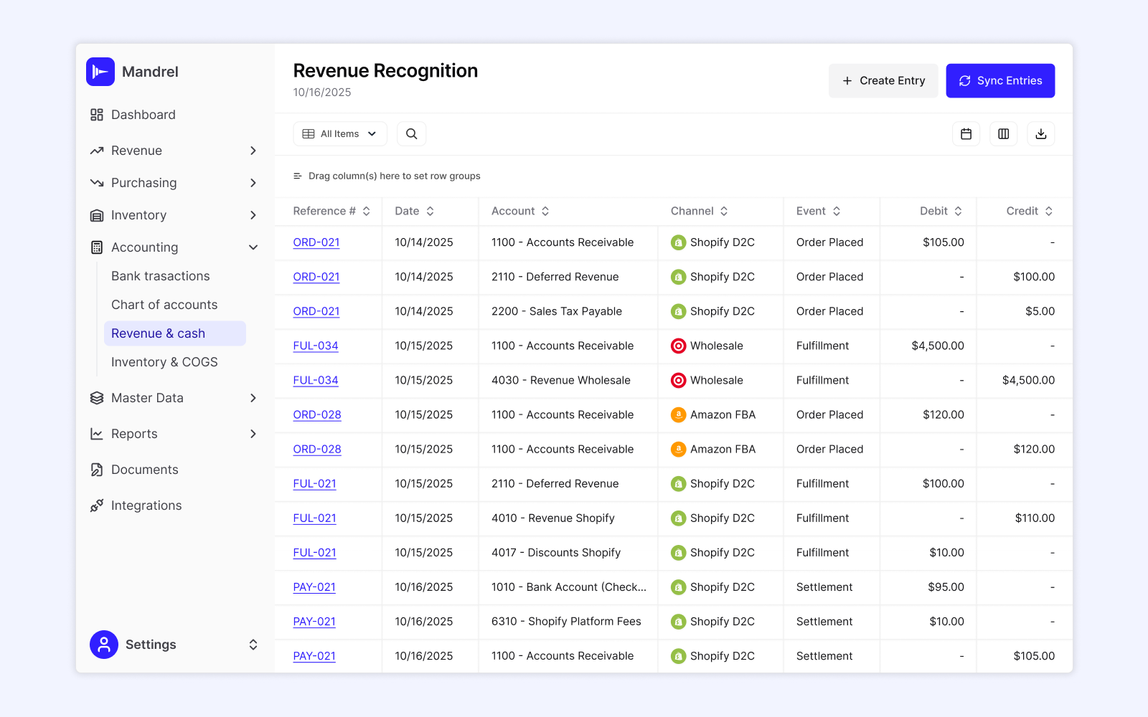1148x717 pixels.
Task: Click the Sync Entries button
Action: click(x=1000, y=80)
